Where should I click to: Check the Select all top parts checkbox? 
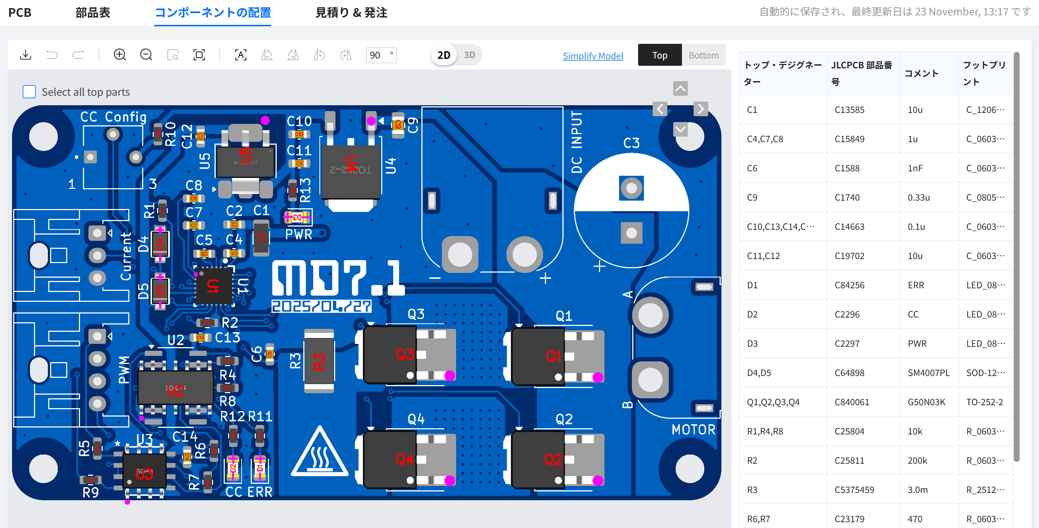pyautogui.click(x=29, y=92)
